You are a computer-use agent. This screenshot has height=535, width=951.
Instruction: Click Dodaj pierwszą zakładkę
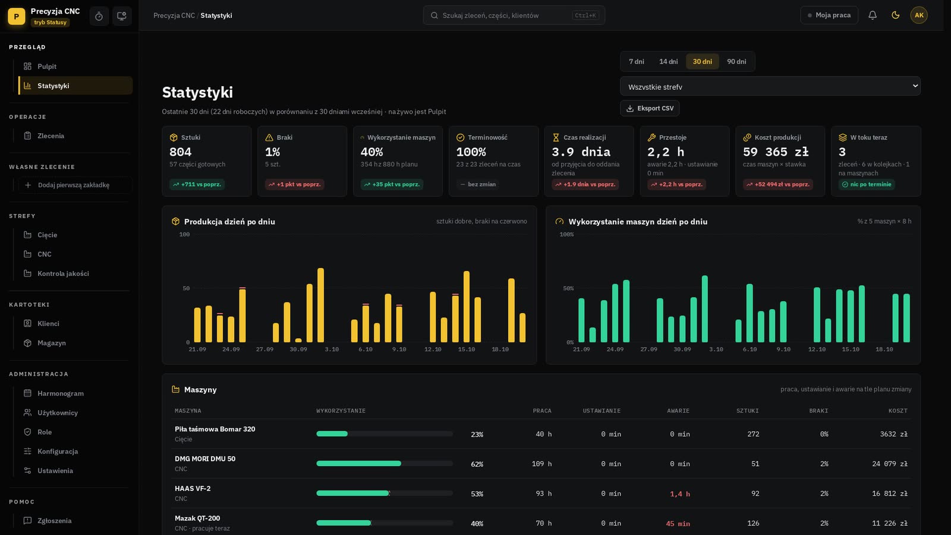[x=72, y=185]
